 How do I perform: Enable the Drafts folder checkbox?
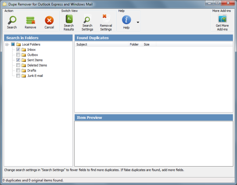coord(18,71)
